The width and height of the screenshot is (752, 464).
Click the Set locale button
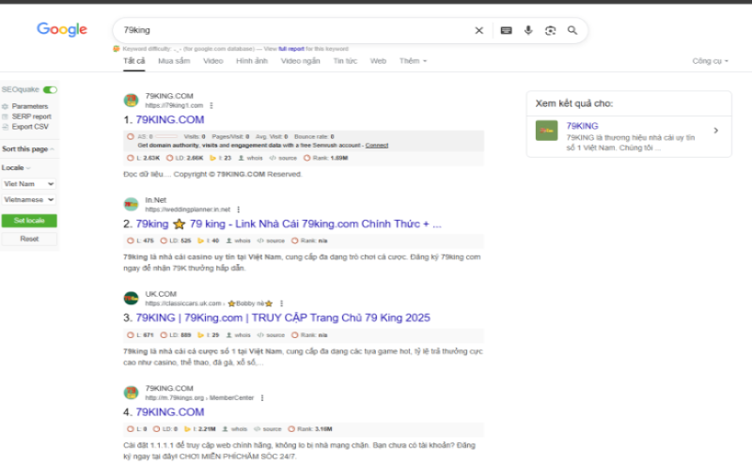pos(29,221)
